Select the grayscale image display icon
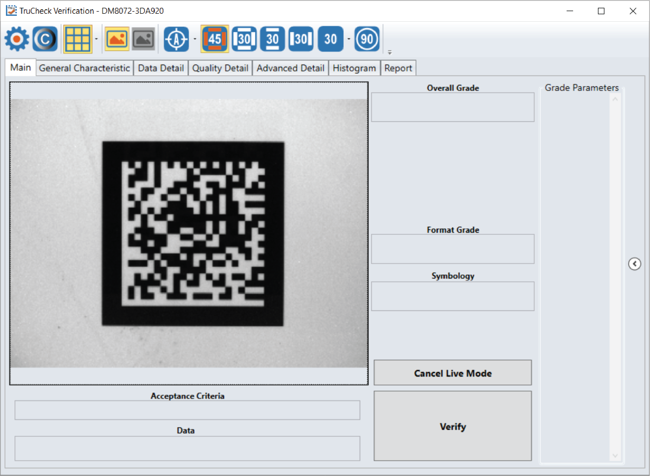The image size is (650, 476). point(143,39)
